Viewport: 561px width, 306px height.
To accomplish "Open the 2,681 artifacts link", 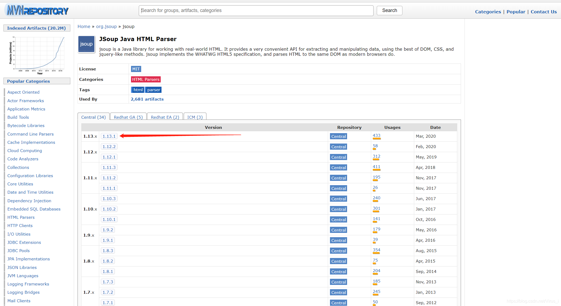I will point(147,99).
